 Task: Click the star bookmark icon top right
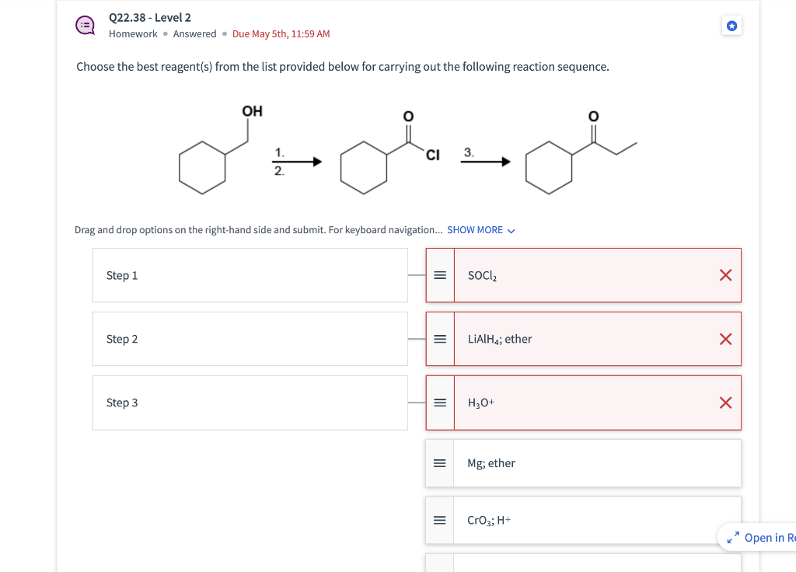click(x=731, y=26)
